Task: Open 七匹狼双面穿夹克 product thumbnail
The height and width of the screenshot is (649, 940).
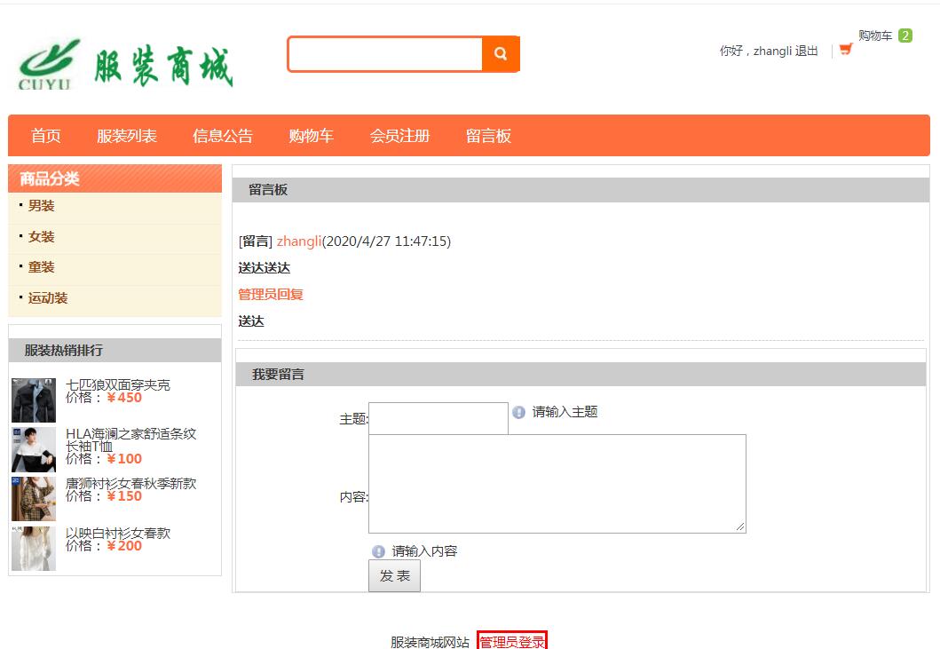Action: pyautogui.click(x=34, y=400)
